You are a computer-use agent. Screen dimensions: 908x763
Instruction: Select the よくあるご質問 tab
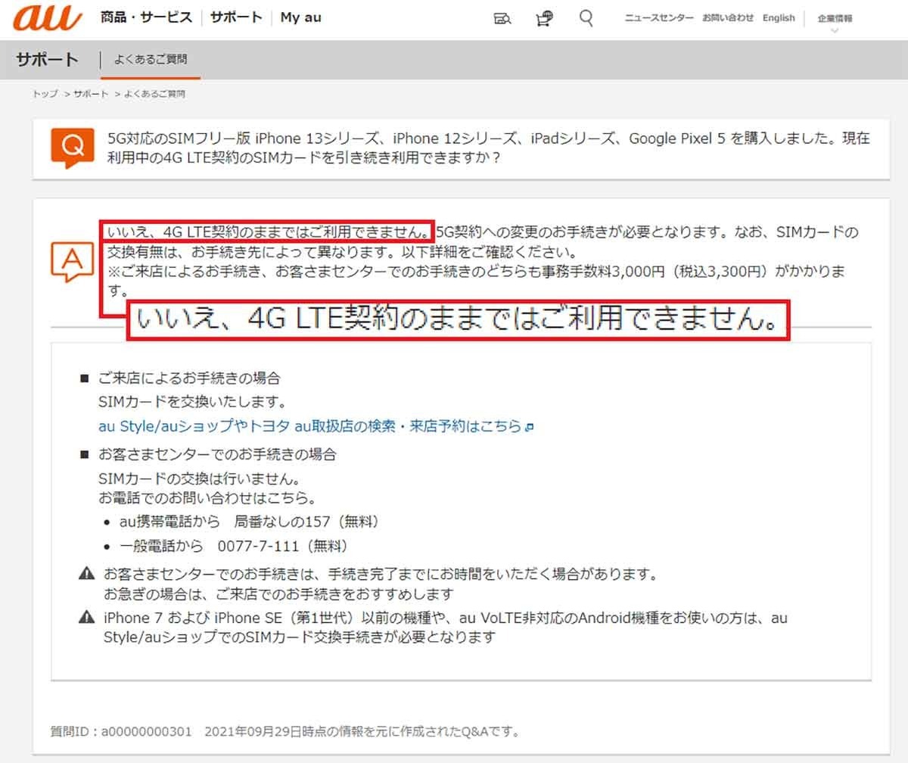coord(151,59)
